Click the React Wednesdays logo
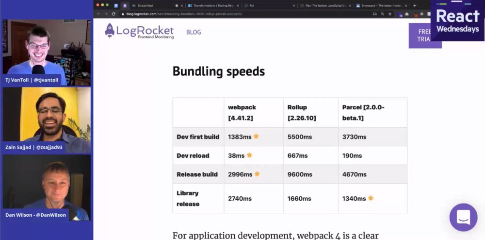This screenshot has width=485, height=240. [457, 20]
